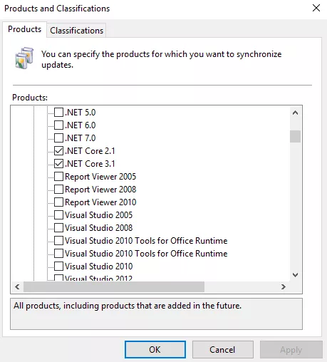Uncheck the .NET Core 2.1 checkbox
The width and height of the screenshot is (327, 362).
point(58,150)
